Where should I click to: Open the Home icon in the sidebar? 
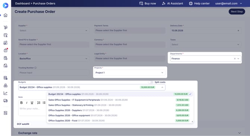coord(6,15)
